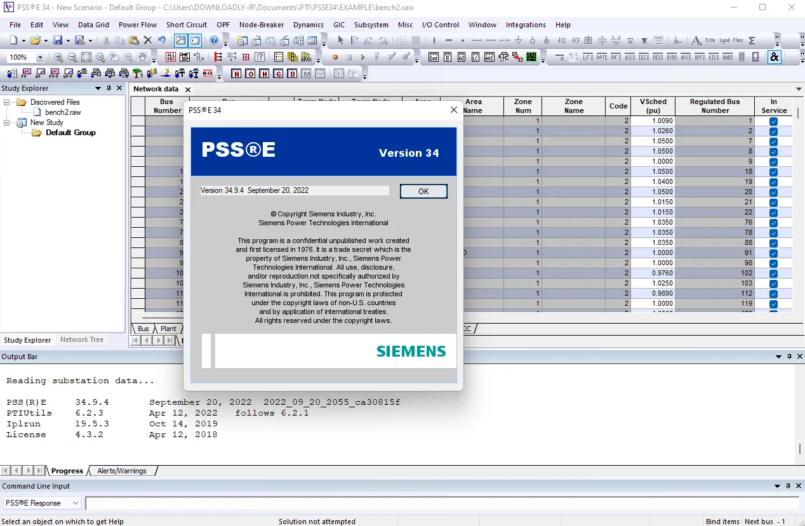Screen dimensions: 805x526
Task: Toggle In Service checkbox for bus 1
Action: (773, 121)
